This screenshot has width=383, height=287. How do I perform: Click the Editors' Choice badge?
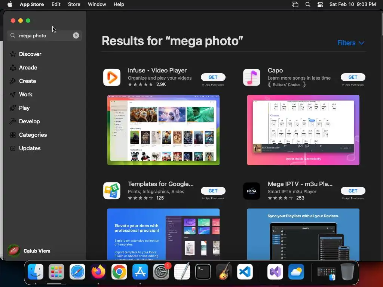(x=287, y=84)
